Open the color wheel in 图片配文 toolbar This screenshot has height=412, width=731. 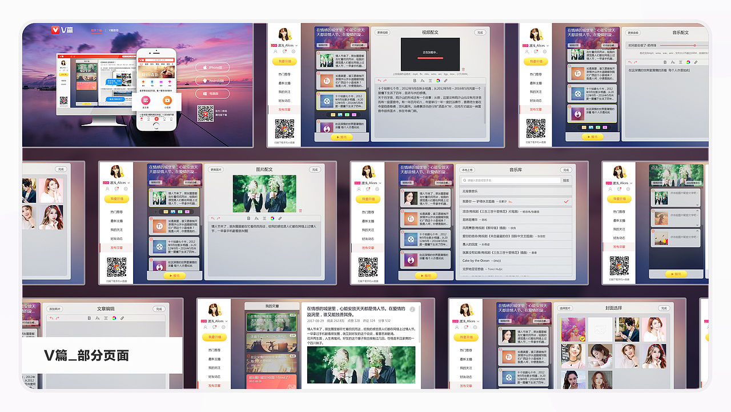pyautogui.click(x=272, y=218)
